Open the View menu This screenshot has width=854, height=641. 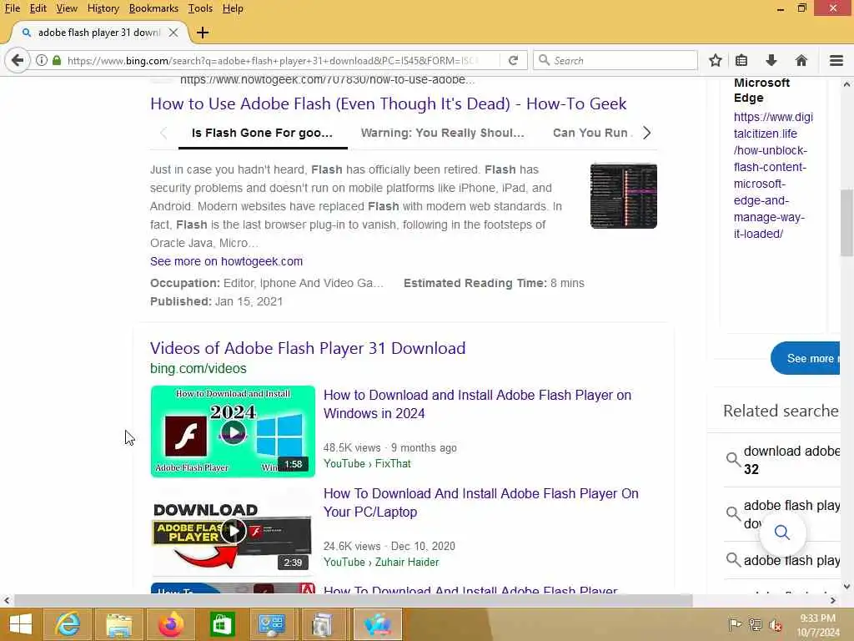click(67, 8)
